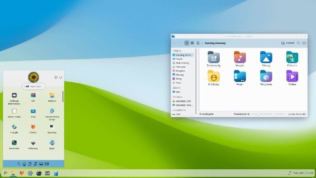Viewport: 316px width, 178px height.
Task: Launch Goverlay from launcher
Action: 52,129
